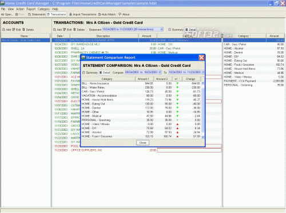Delete the account in Accounts panel
Screen dimensions: 286x213
click(x=28, y=30)
